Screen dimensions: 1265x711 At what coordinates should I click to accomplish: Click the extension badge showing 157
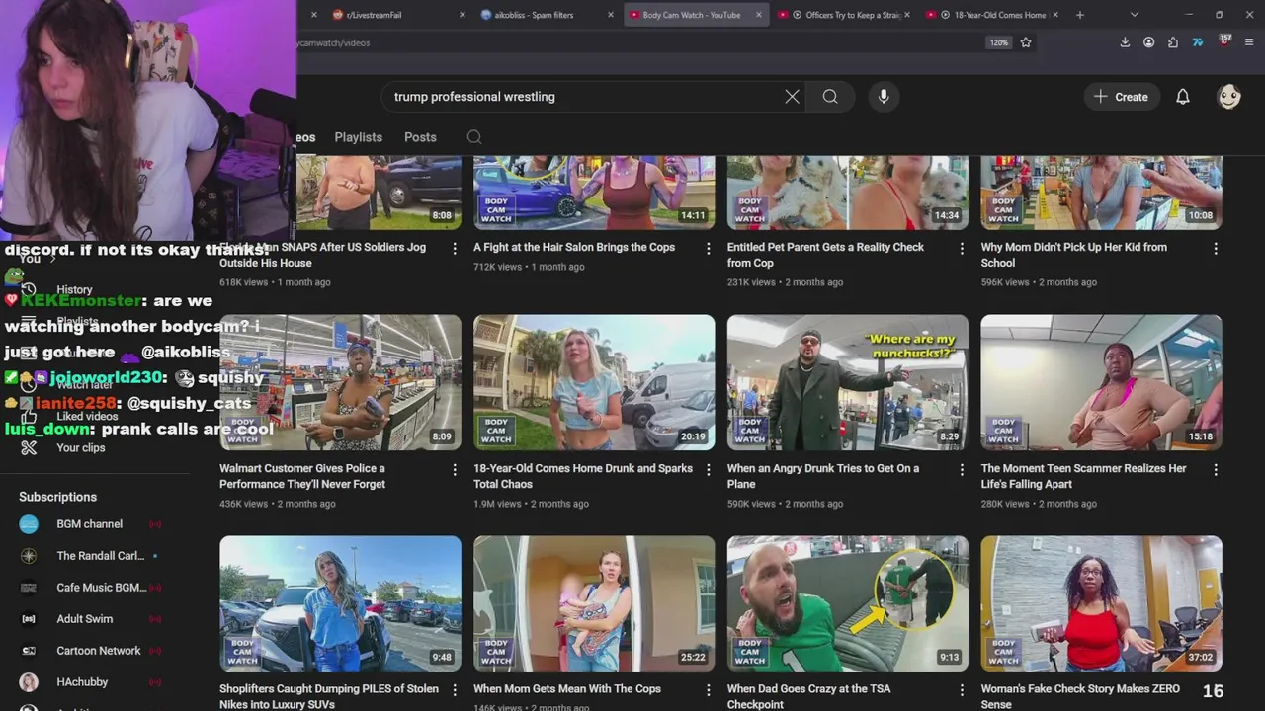click(x=1224, y=41)
